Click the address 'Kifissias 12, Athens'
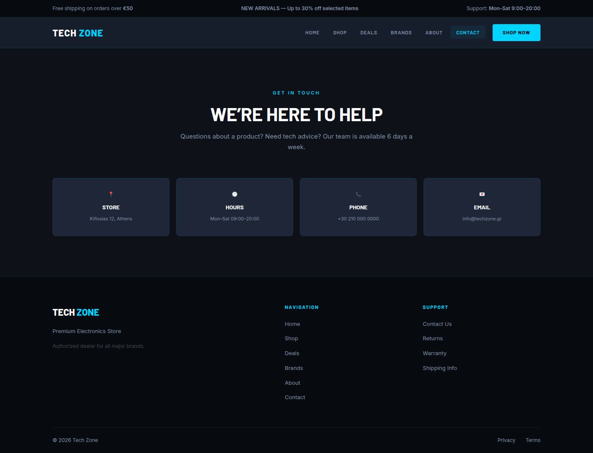This screenshot has height=453, width=593. point(111,219)
